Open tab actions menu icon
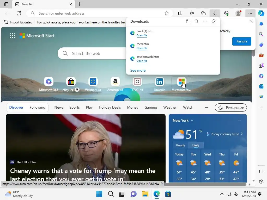The width and height of the screenshot is (267, 200). (x=6, y=4)
